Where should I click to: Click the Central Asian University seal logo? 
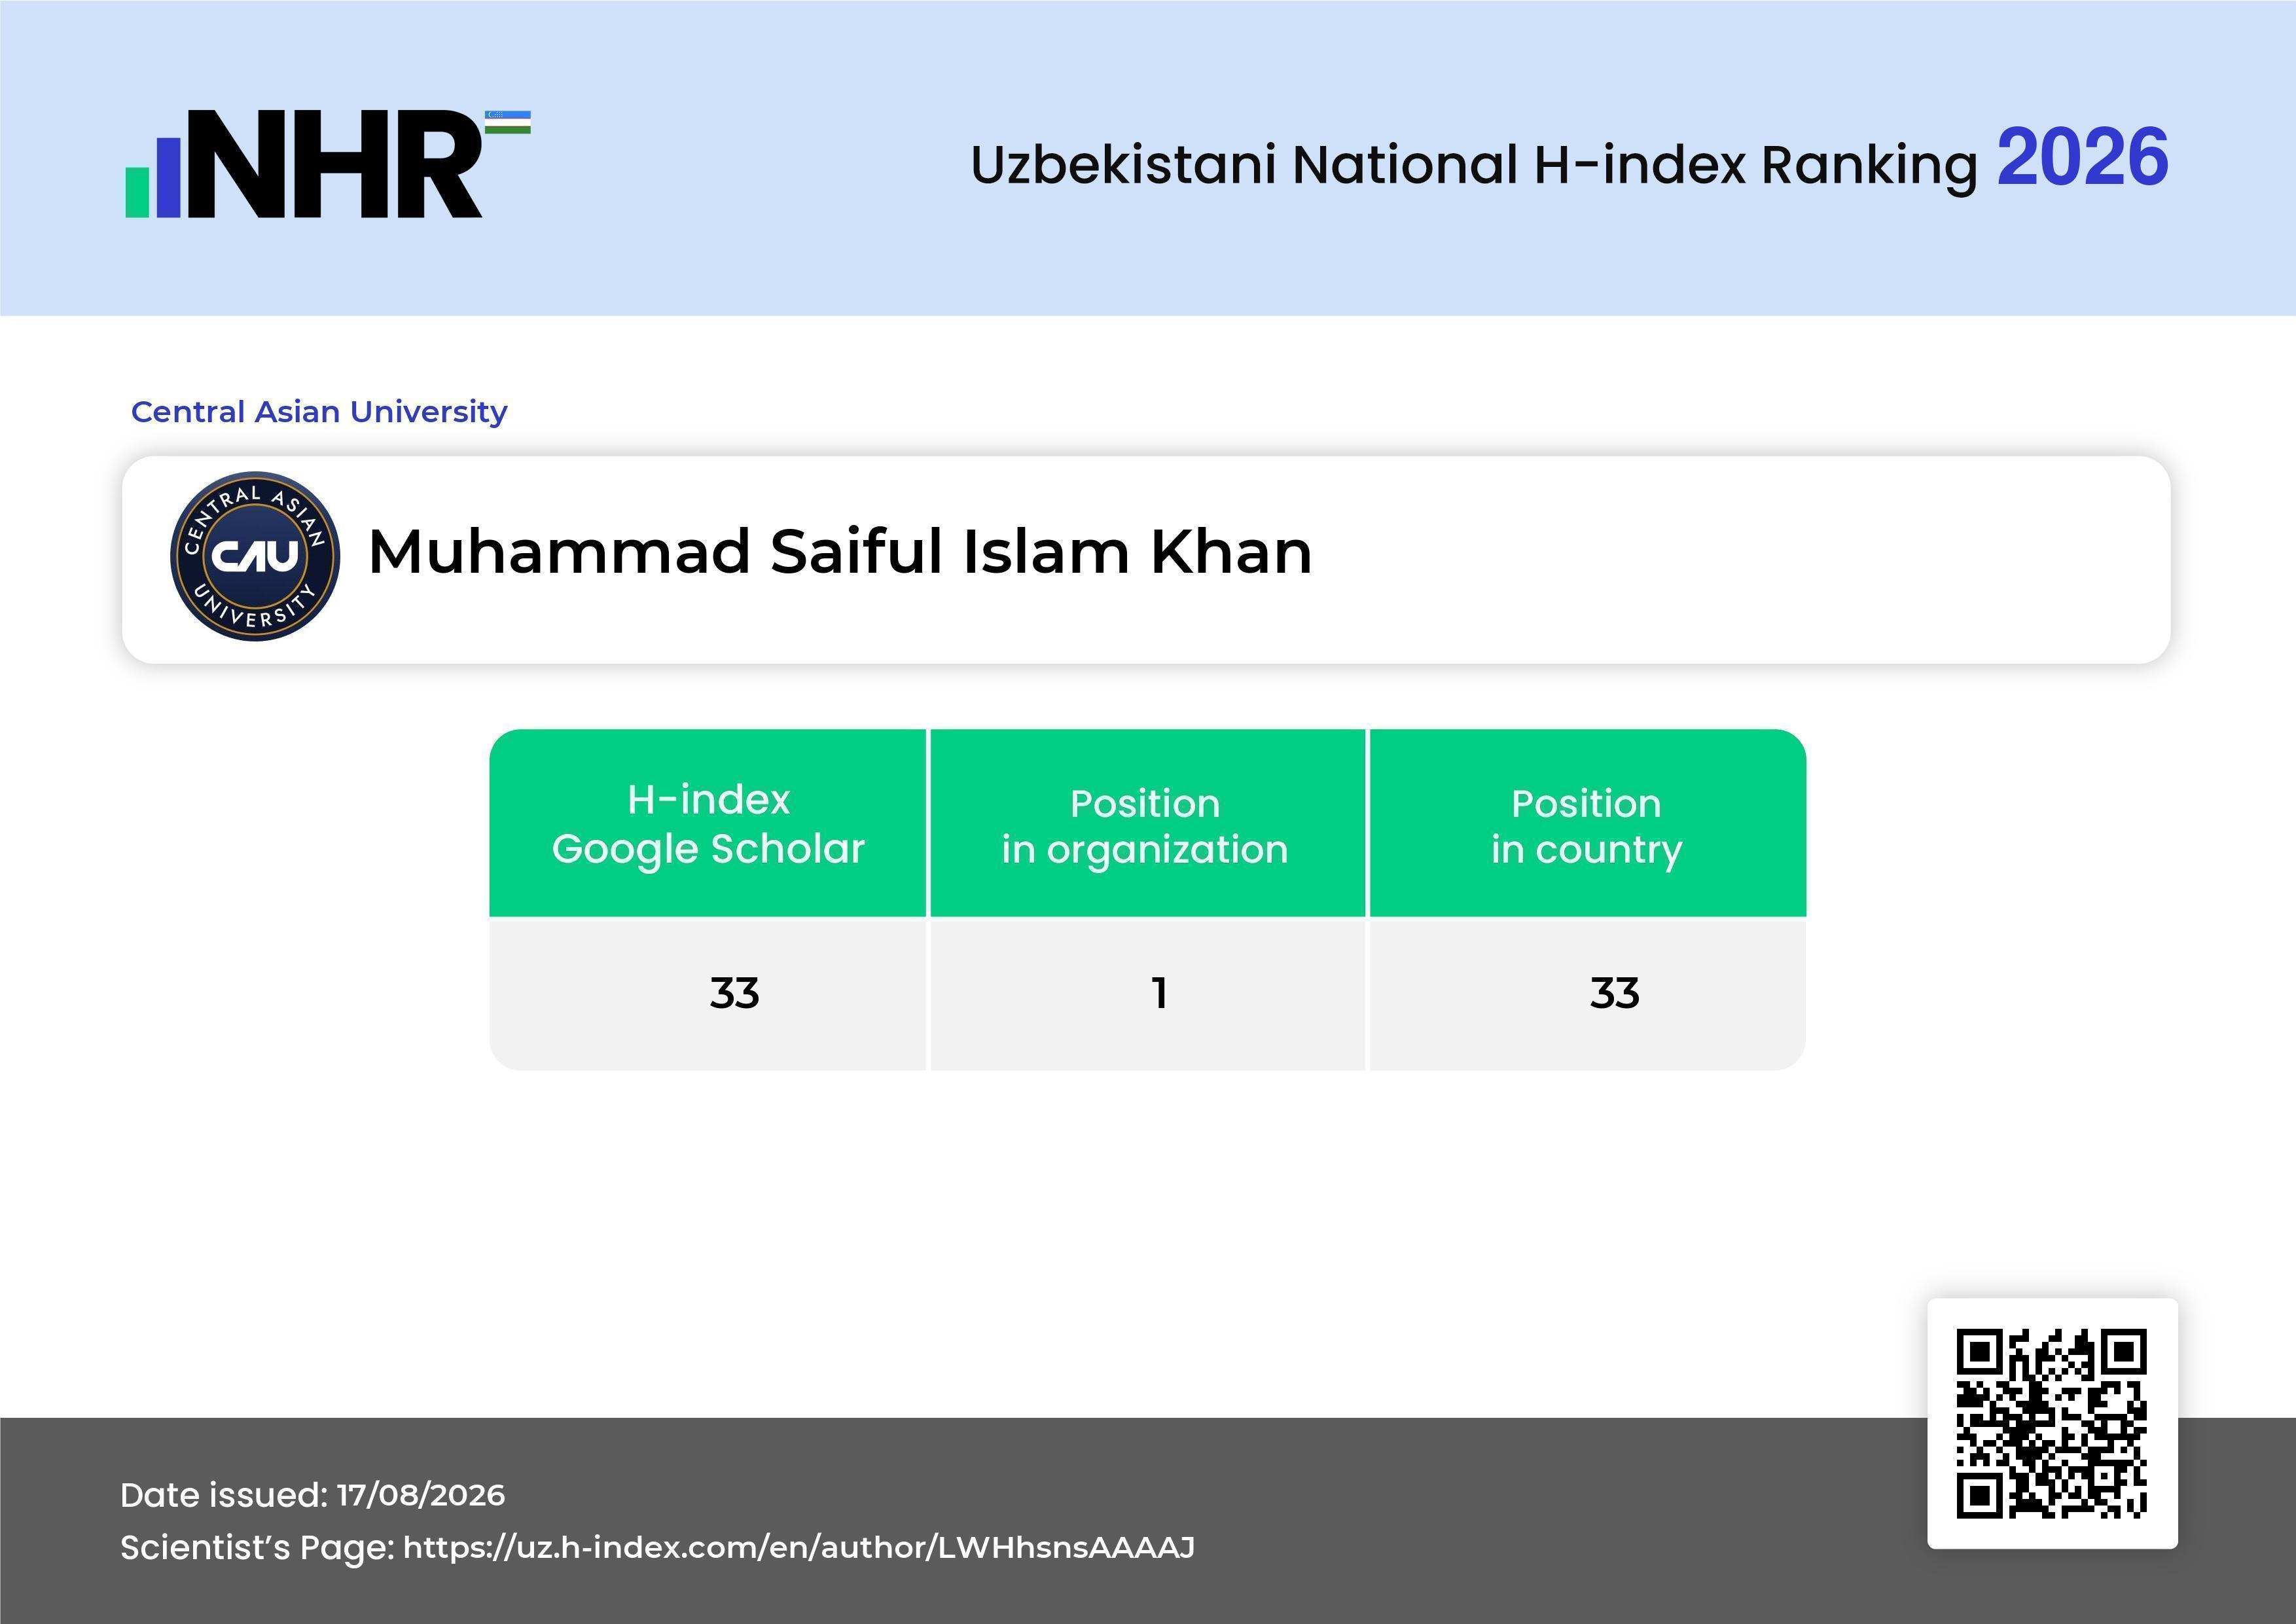[x=255, y=556]
